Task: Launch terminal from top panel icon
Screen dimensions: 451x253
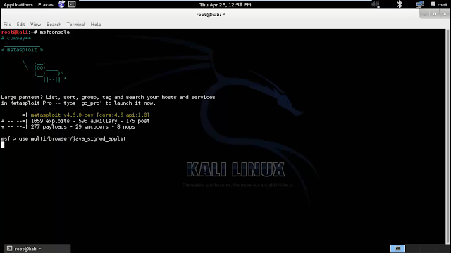Action: [x=72, y=4]
